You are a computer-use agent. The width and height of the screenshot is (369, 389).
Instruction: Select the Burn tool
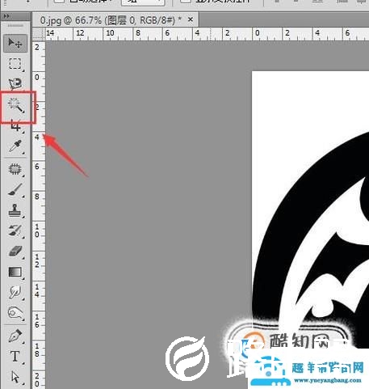pos(15,313)
